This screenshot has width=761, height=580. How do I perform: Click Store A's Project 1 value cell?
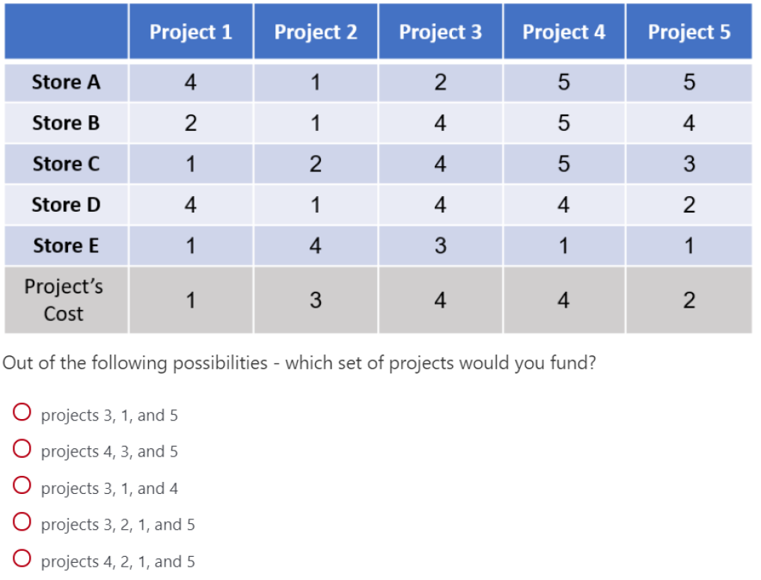click(191, 82)
